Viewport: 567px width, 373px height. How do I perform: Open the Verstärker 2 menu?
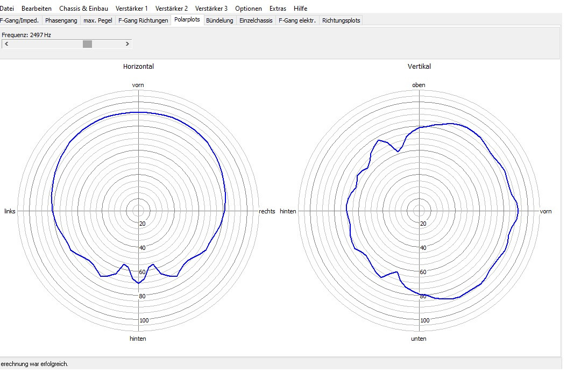172,9
